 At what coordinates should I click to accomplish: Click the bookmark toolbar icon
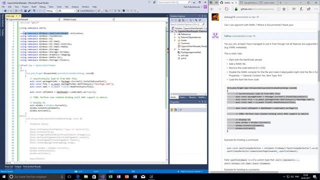(123, 11)
